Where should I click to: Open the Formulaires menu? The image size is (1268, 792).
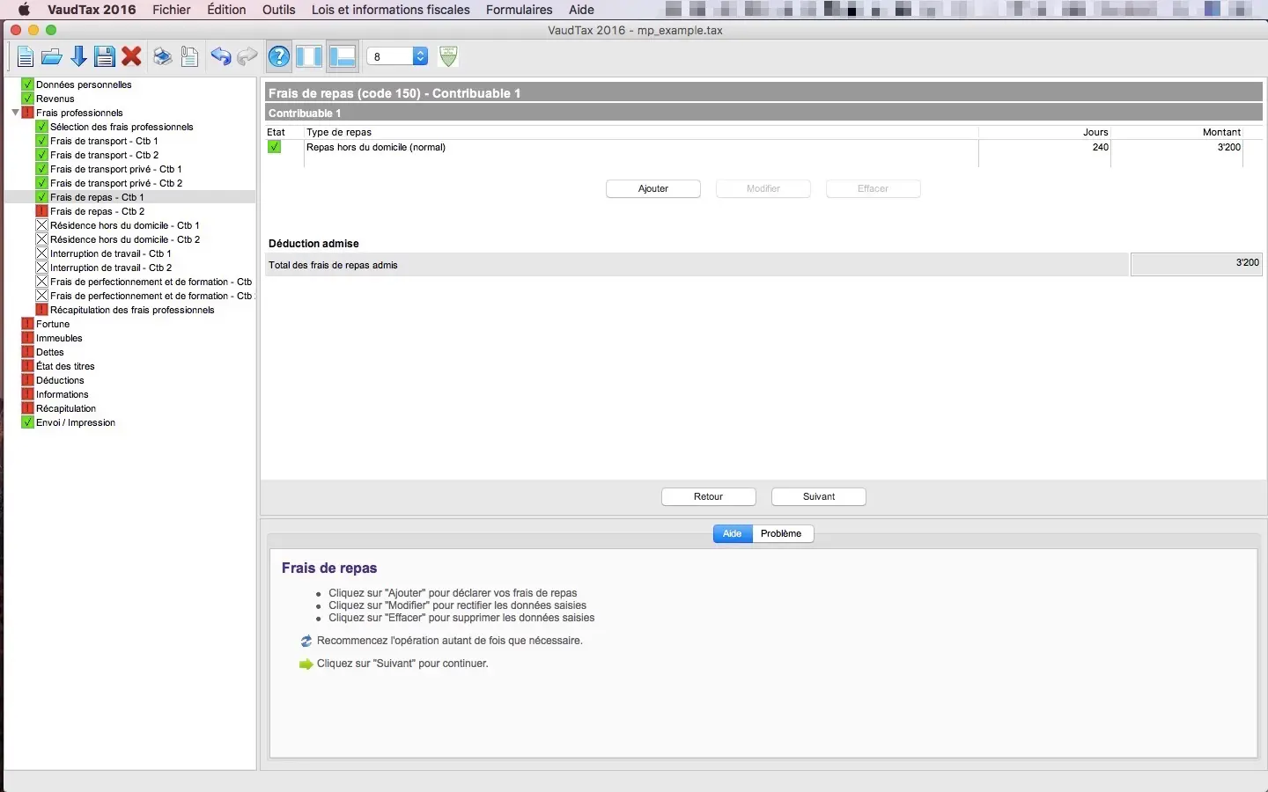tap(520, 10)
